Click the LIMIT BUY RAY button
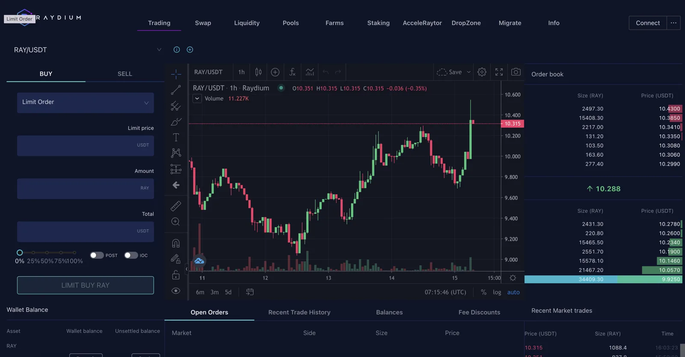 point(85,285)
